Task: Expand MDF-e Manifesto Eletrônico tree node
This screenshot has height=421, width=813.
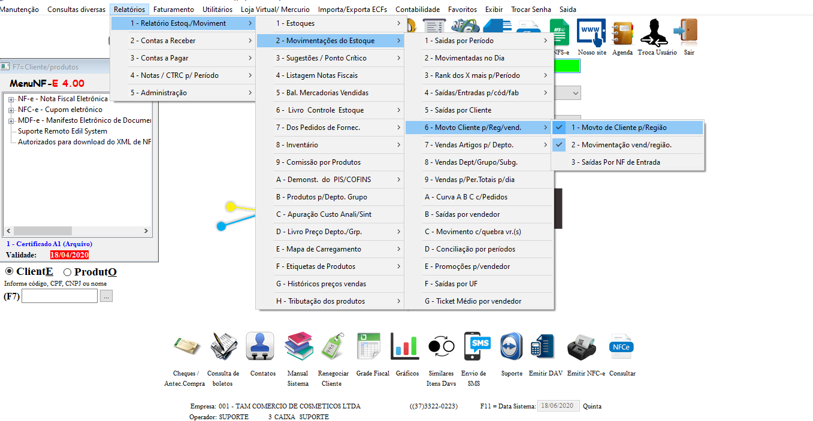Action: pos(11,120)
